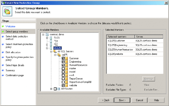Click the All SQL Servers folder icon
Viewport: 169px width, 106px height.
click(x=55, y=51)
